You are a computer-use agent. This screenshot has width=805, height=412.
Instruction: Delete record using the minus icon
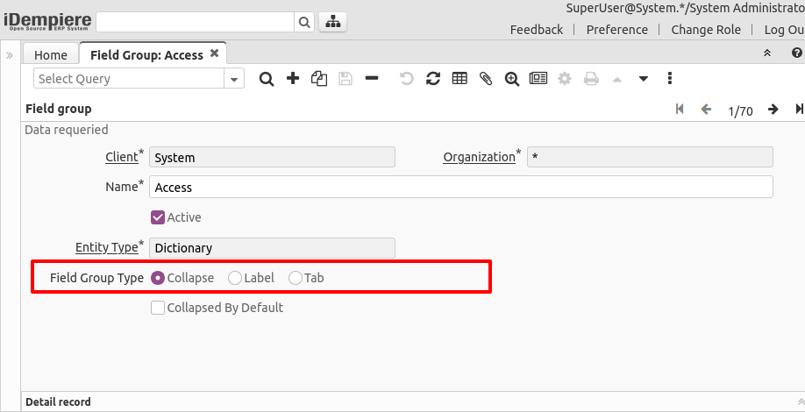(x=372, y=79)
